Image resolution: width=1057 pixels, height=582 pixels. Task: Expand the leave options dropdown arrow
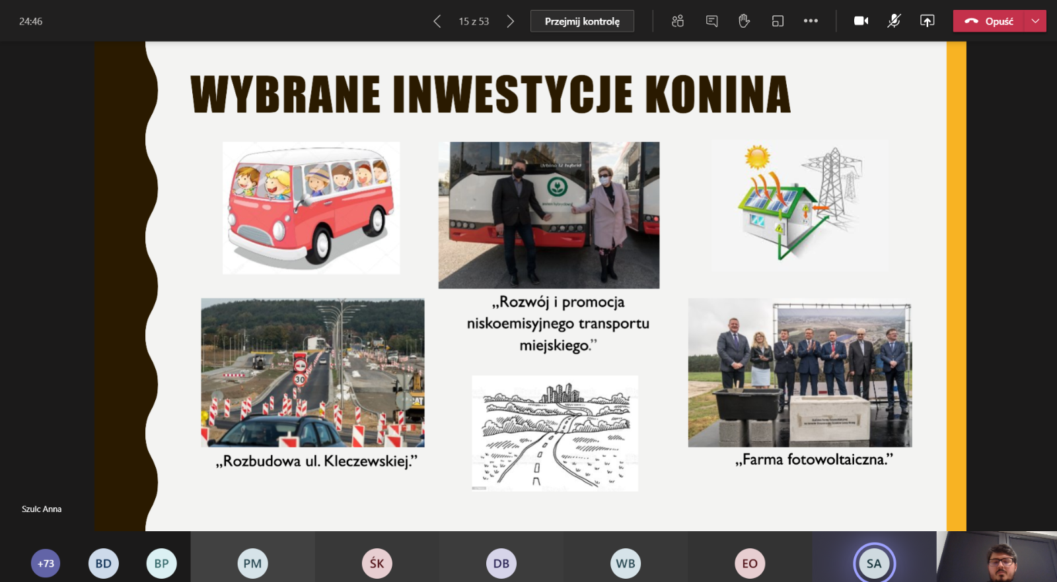(x=1035, y=21)
